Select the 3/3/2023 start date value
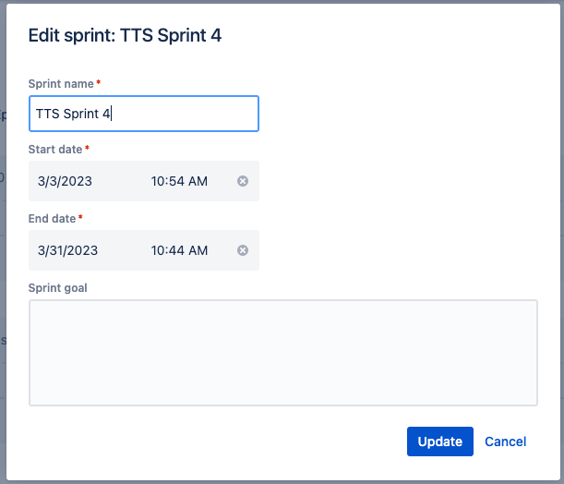The image size is (564, 484). pos(65,181)
